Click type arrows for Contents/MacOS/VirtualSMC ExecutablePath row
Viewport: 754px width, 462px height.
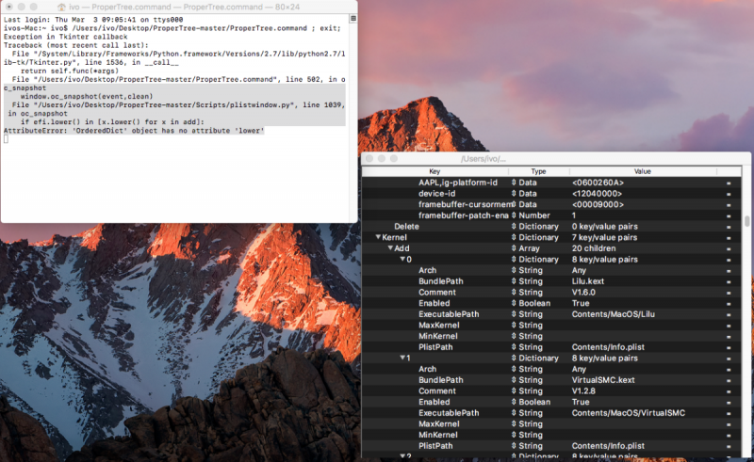pos(515,413)
